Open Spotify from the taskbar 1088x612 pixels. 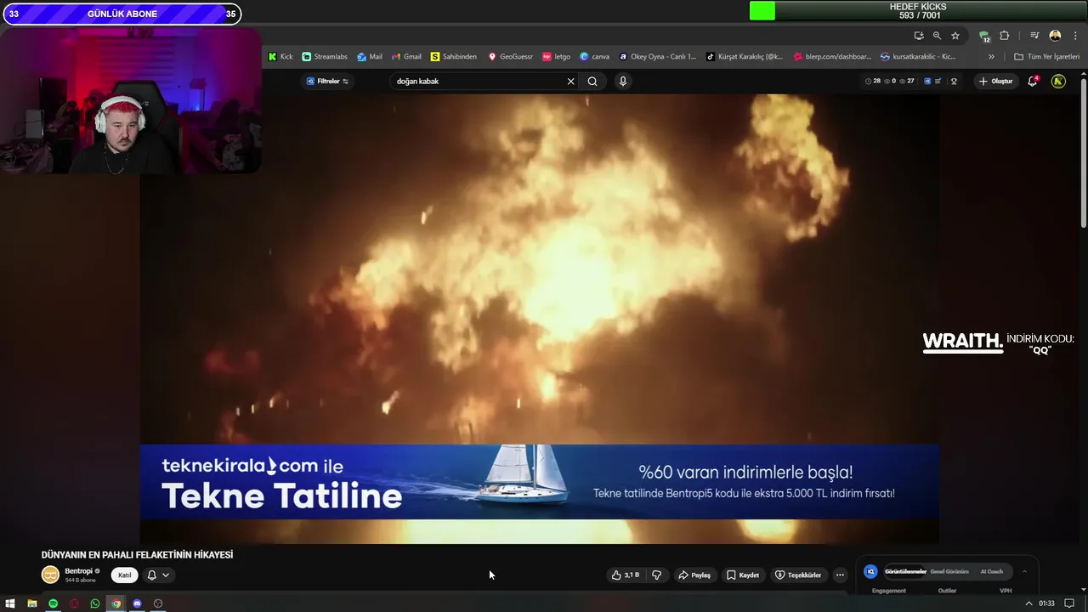(x=53, y=603)
